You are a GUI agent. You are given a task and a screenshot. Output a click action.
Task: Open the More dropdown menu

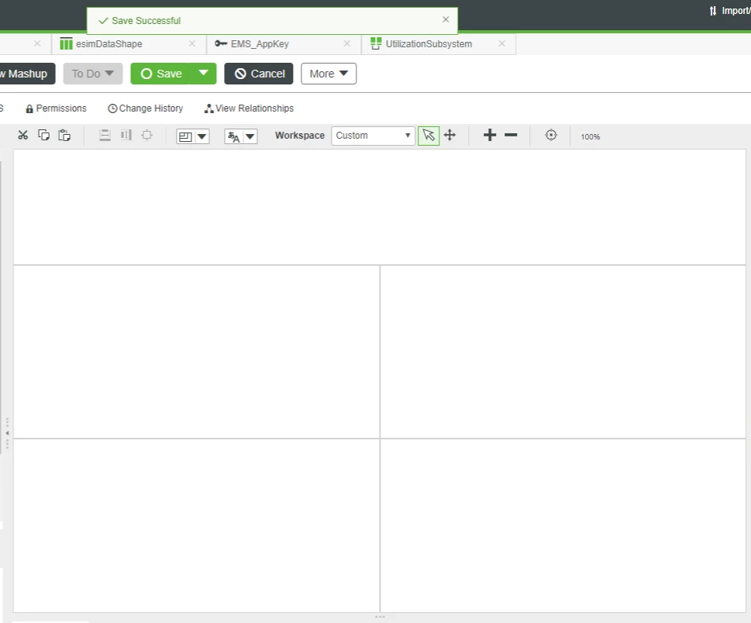tap(328, 73)
